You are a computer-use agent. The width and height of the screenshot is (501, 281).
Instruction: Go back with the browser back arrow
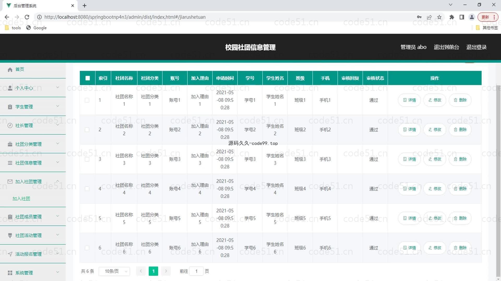point(7,17)
